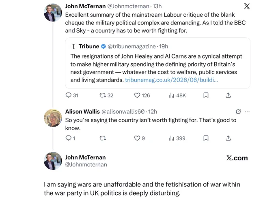276x207 pixels.
Task: Share Alison Wallis's reply
Action: click(228, 138)
